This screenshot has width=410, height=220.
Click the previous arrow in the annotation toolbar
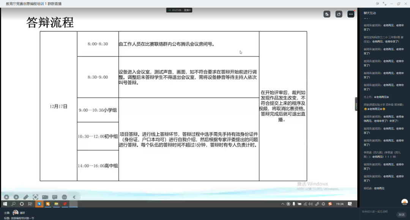click(x=6, y=197)
